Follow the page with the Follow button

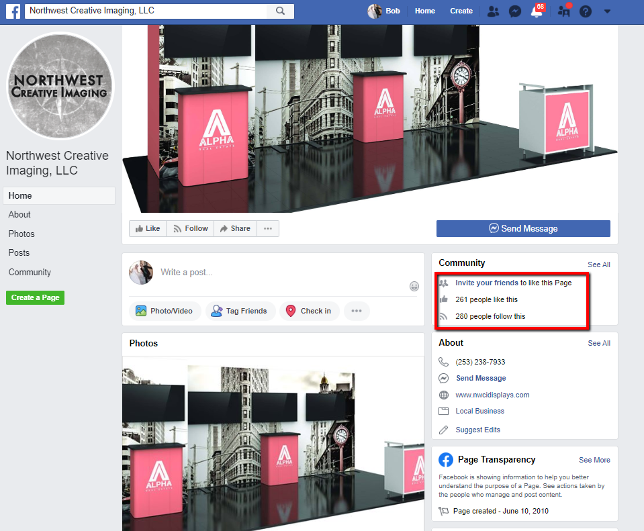190,229
